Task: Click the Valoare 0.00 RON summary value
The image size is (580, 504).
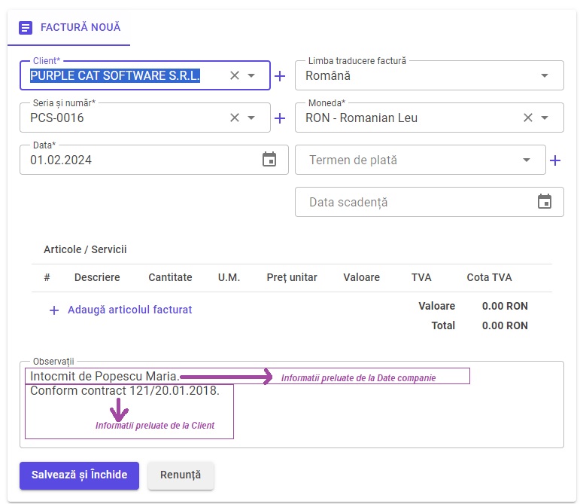Action: [x=505, y=306]
